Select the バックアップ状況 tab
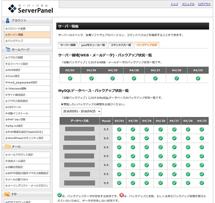 (147, 45)
